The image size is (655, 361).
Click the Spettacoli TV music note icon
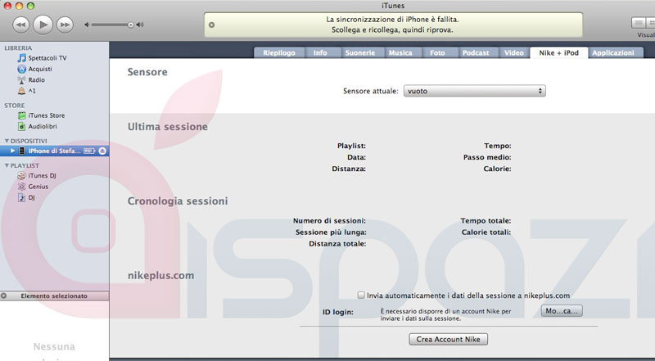coord(22,57)
